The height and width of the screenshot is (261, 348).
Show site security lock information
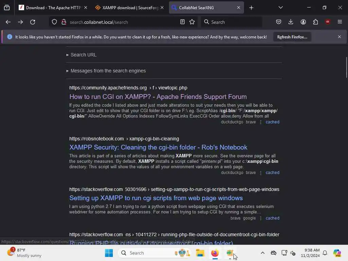click(64, 22)
